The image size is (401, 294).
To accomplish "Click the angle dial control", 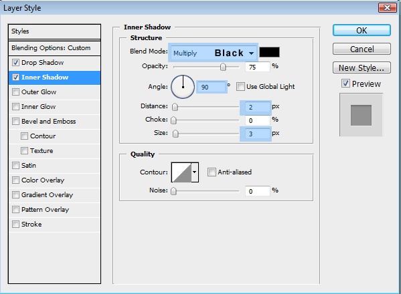I will (183, 87).
